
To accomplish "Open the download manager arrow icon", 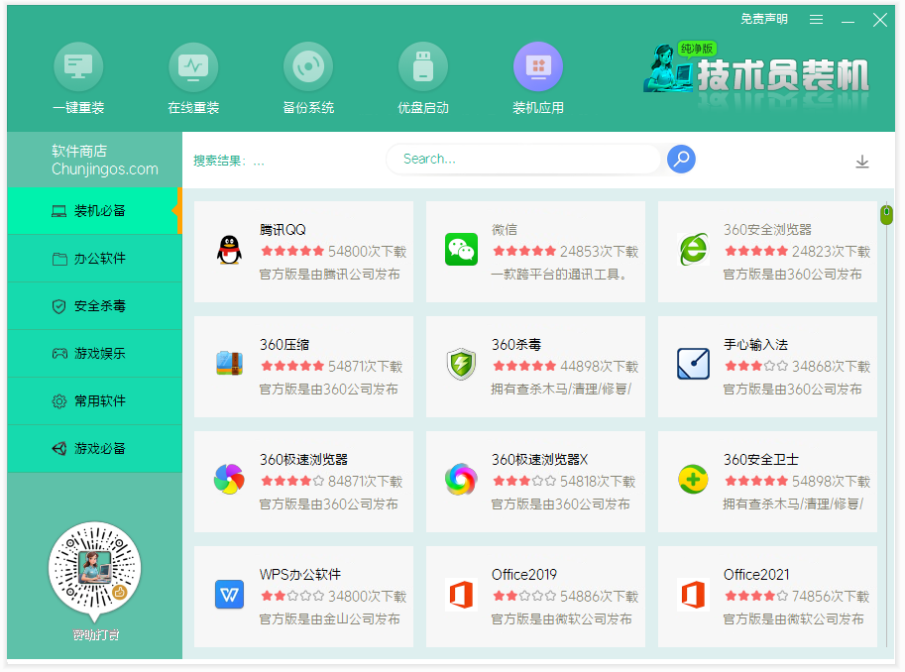I will (862, 162).
